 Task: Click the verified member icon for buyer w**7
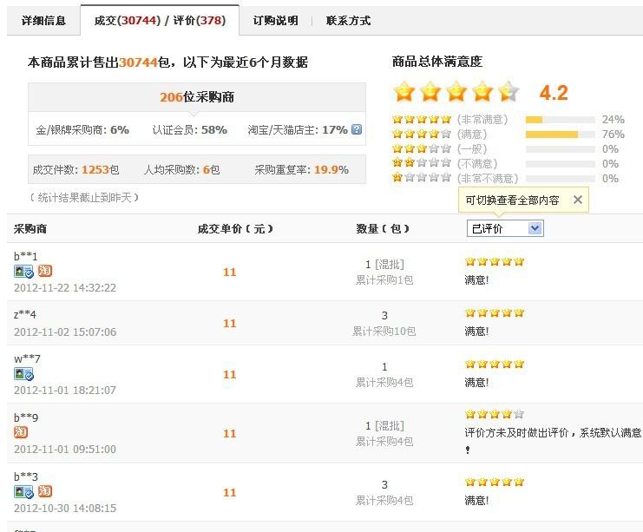coord(23,374)
